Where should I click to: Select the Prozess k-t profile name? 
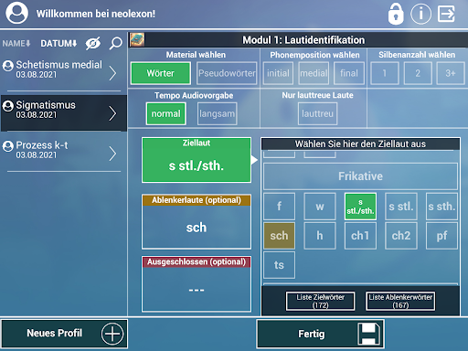pos(42,145)
